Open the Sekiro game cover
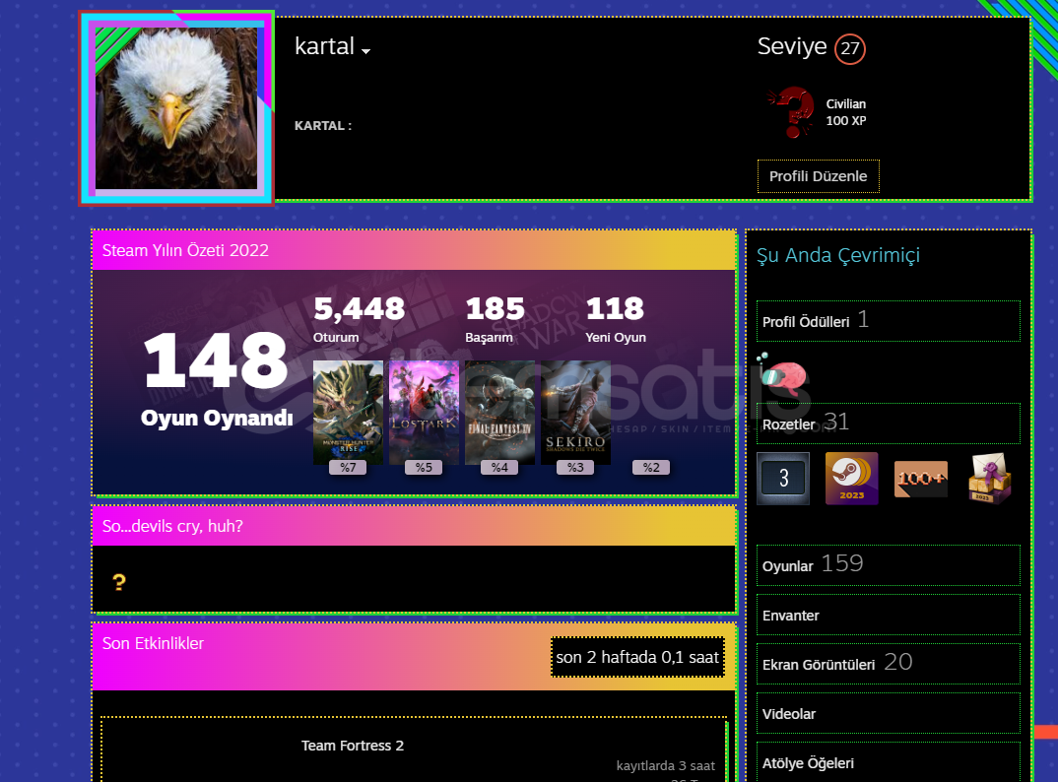1058x782 pixels. tap(575, 413)
